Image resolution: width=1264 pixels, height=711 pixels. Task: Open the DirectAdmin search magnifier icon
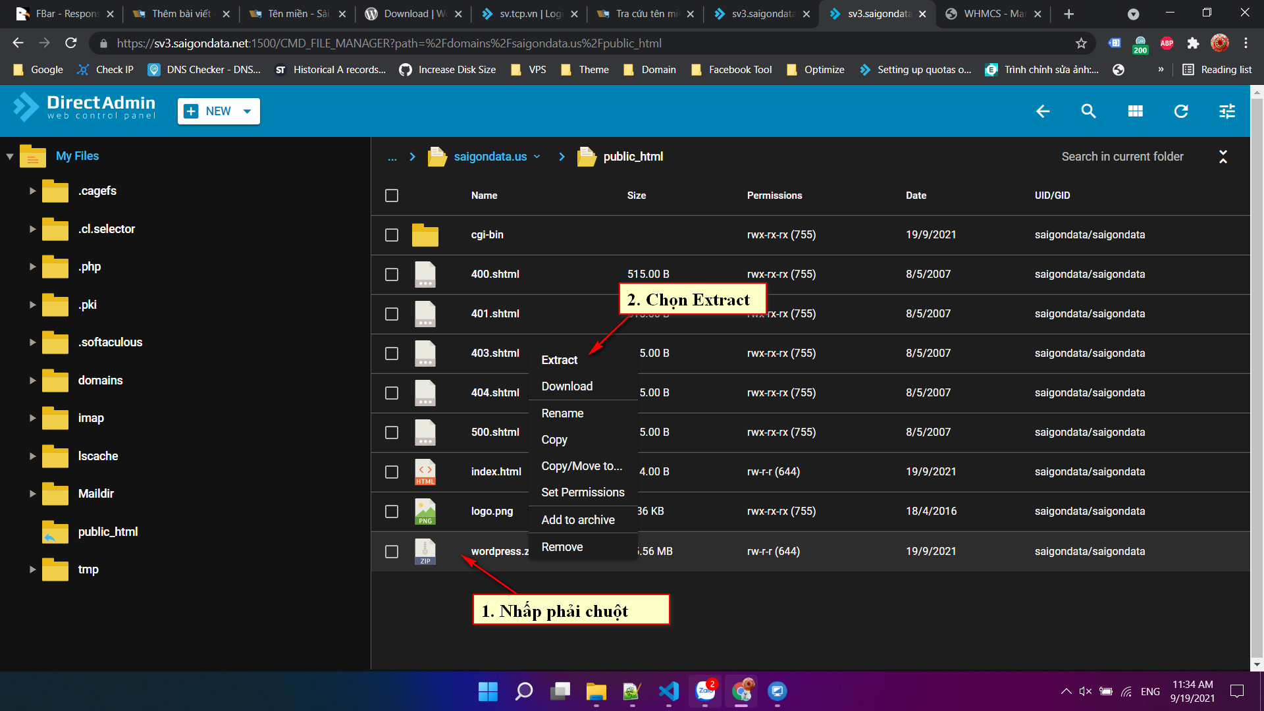pyautogui.click(x=1089, y=111)
